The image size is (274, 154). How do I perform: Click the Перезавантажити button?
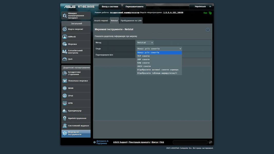click(134, 7)
